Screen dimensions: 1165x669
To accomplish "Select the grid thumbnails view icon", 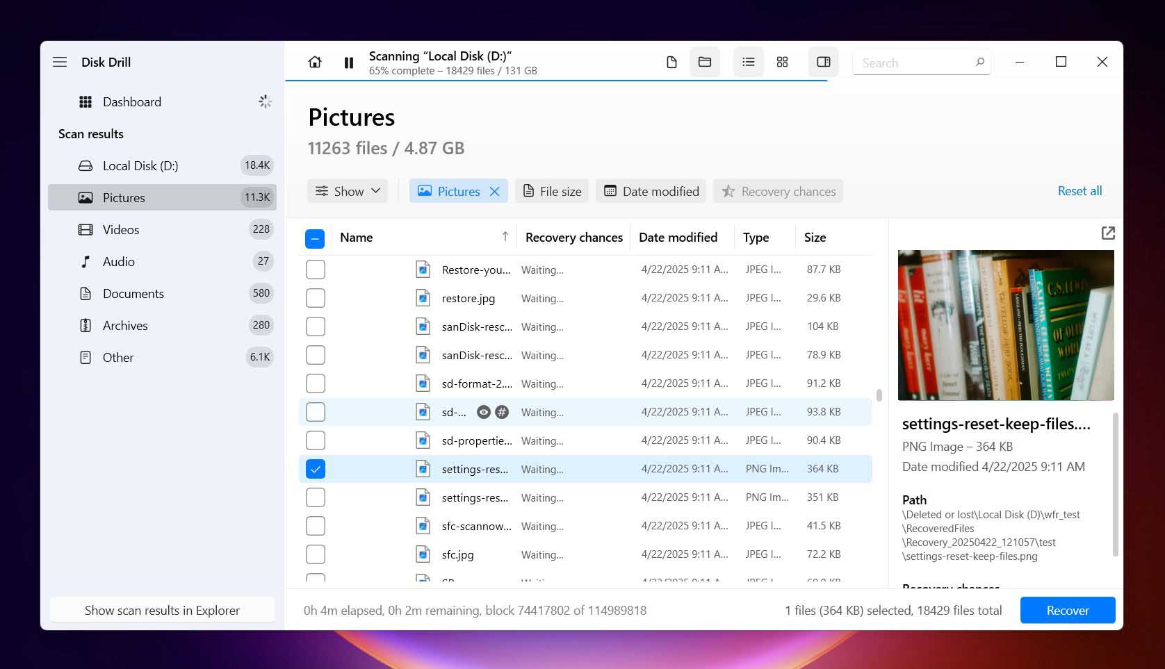I will coord(782,63).
